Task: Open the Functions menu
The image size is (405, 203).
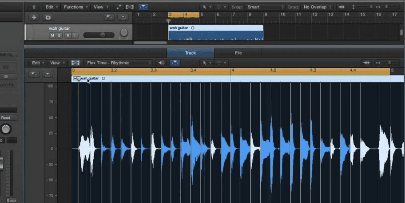Action: point(75,7)
